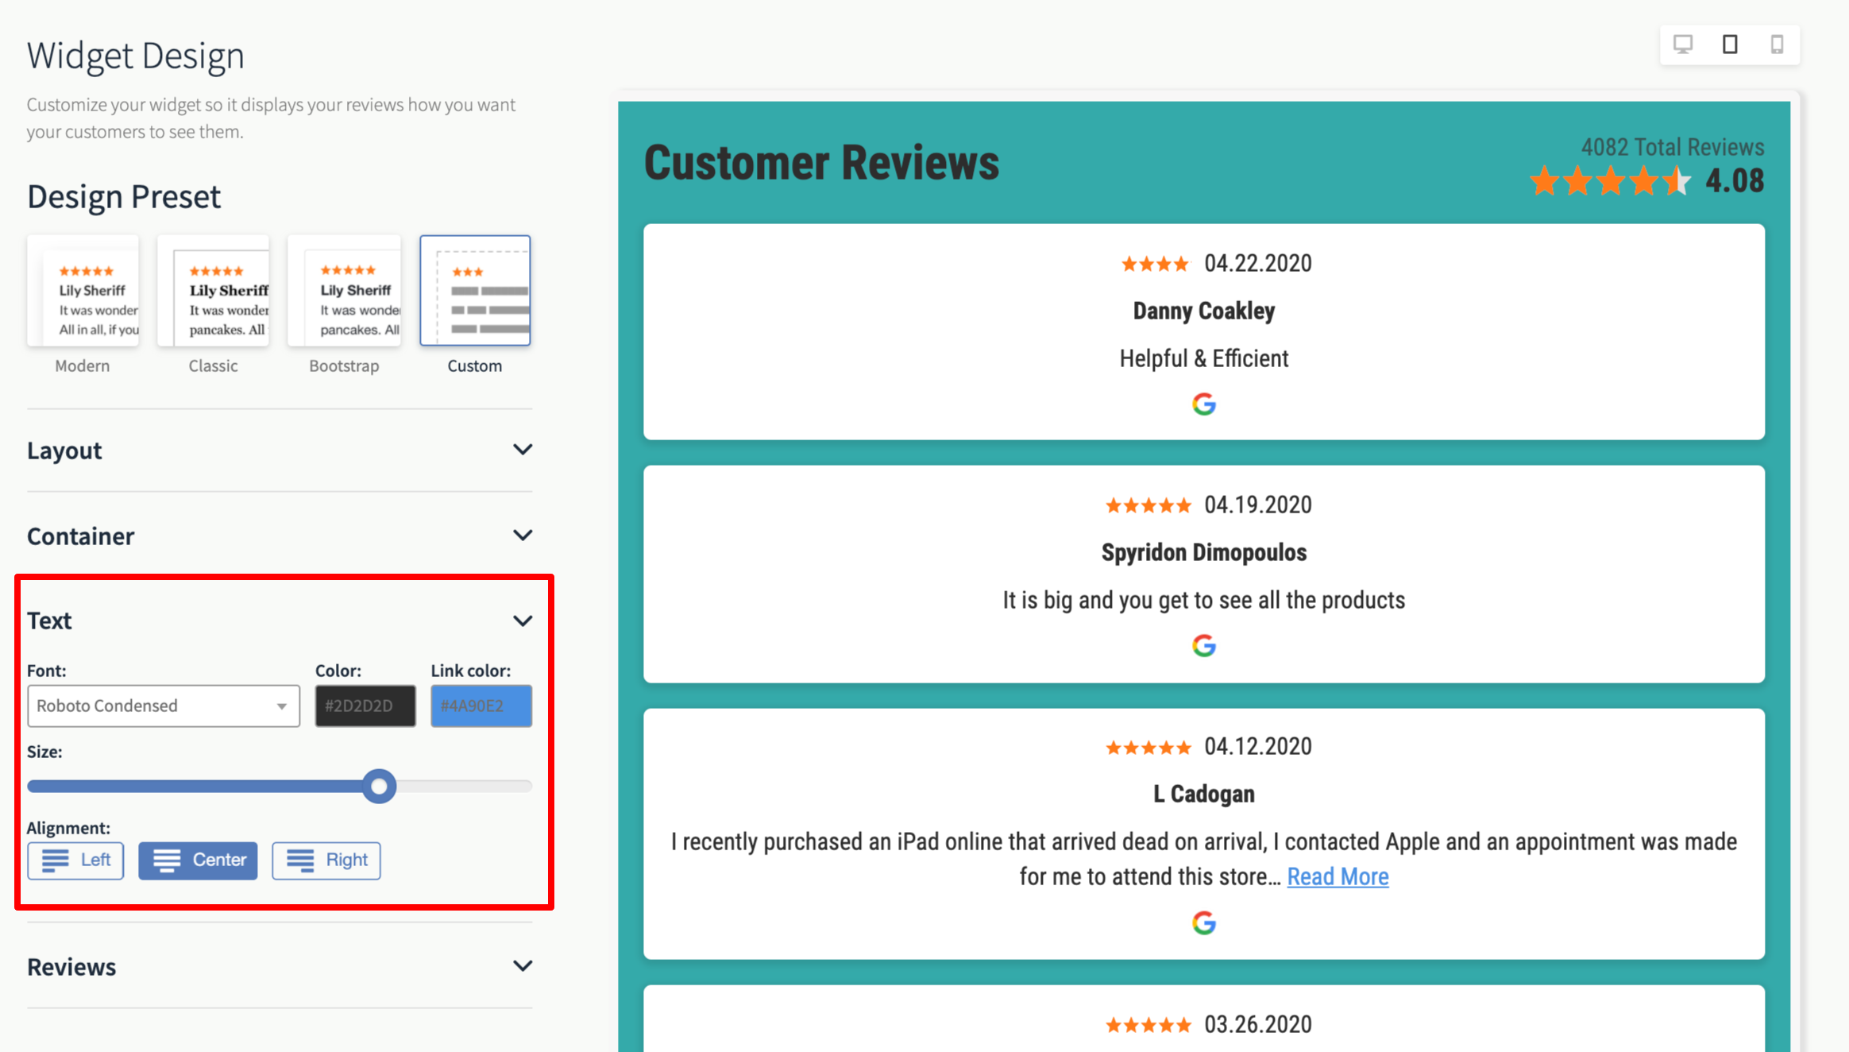Click reviewer name Danny Coakley
1849x1052 pixels.
point(1203,311)
